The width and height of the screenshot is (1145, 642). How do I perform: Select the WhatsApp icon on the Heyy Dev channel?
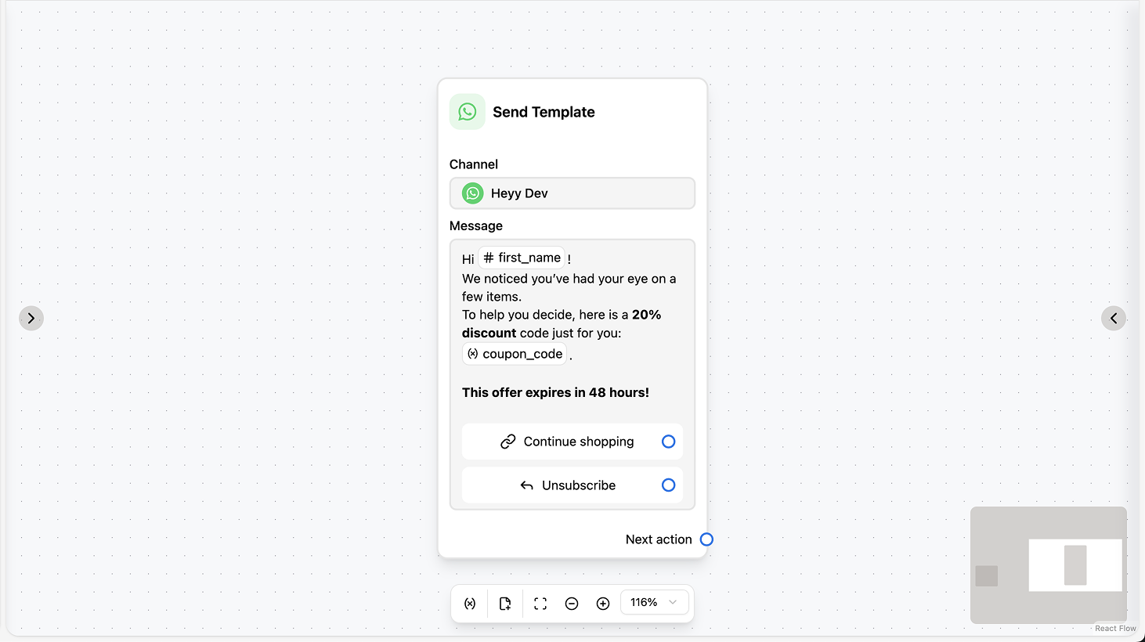click(471, 193)
